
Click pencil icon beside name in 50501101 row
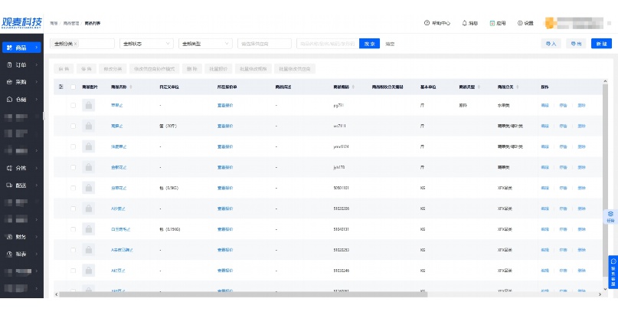point(125,188)
